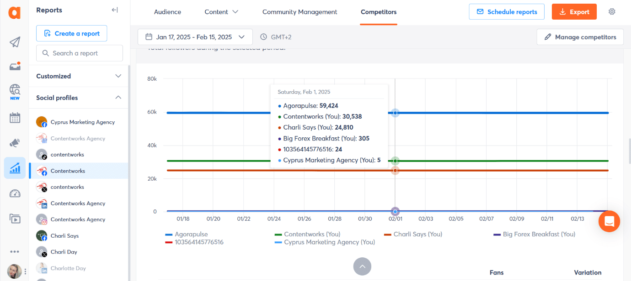Viewport: 631px width, 281px height.
Task: Click the Manage competitors button
Action: pyautogui.click(x=580, y=37)
